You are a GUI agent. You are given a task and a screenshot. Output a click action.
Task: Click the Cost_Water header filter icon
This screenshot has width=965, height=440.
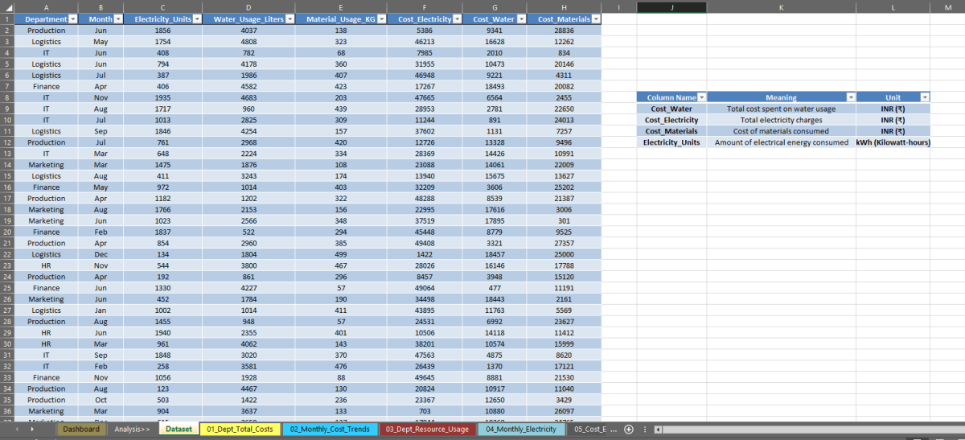(x=519, y=19)
